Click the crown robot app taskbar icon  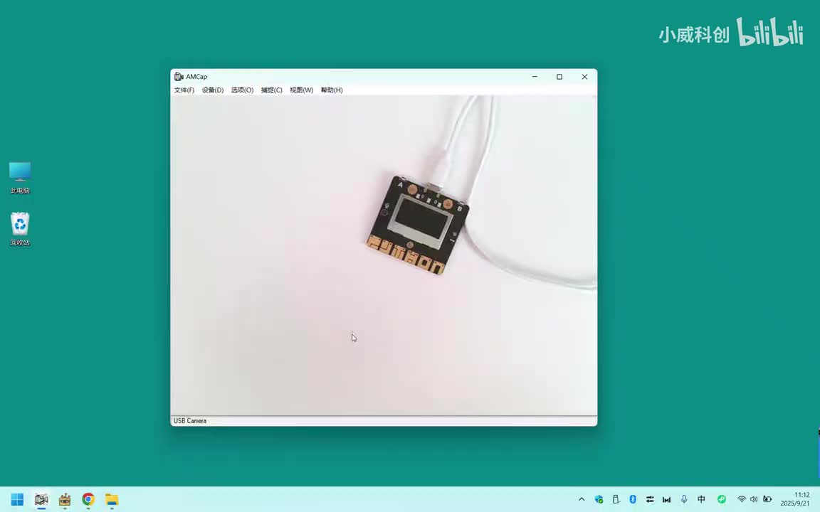coord(65,499)
